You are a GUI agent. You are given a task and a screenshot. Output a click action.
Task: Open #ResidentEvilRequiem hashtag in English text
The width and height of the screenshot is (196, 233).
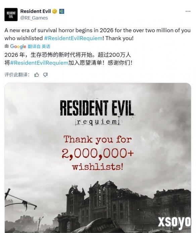point(73,38)
